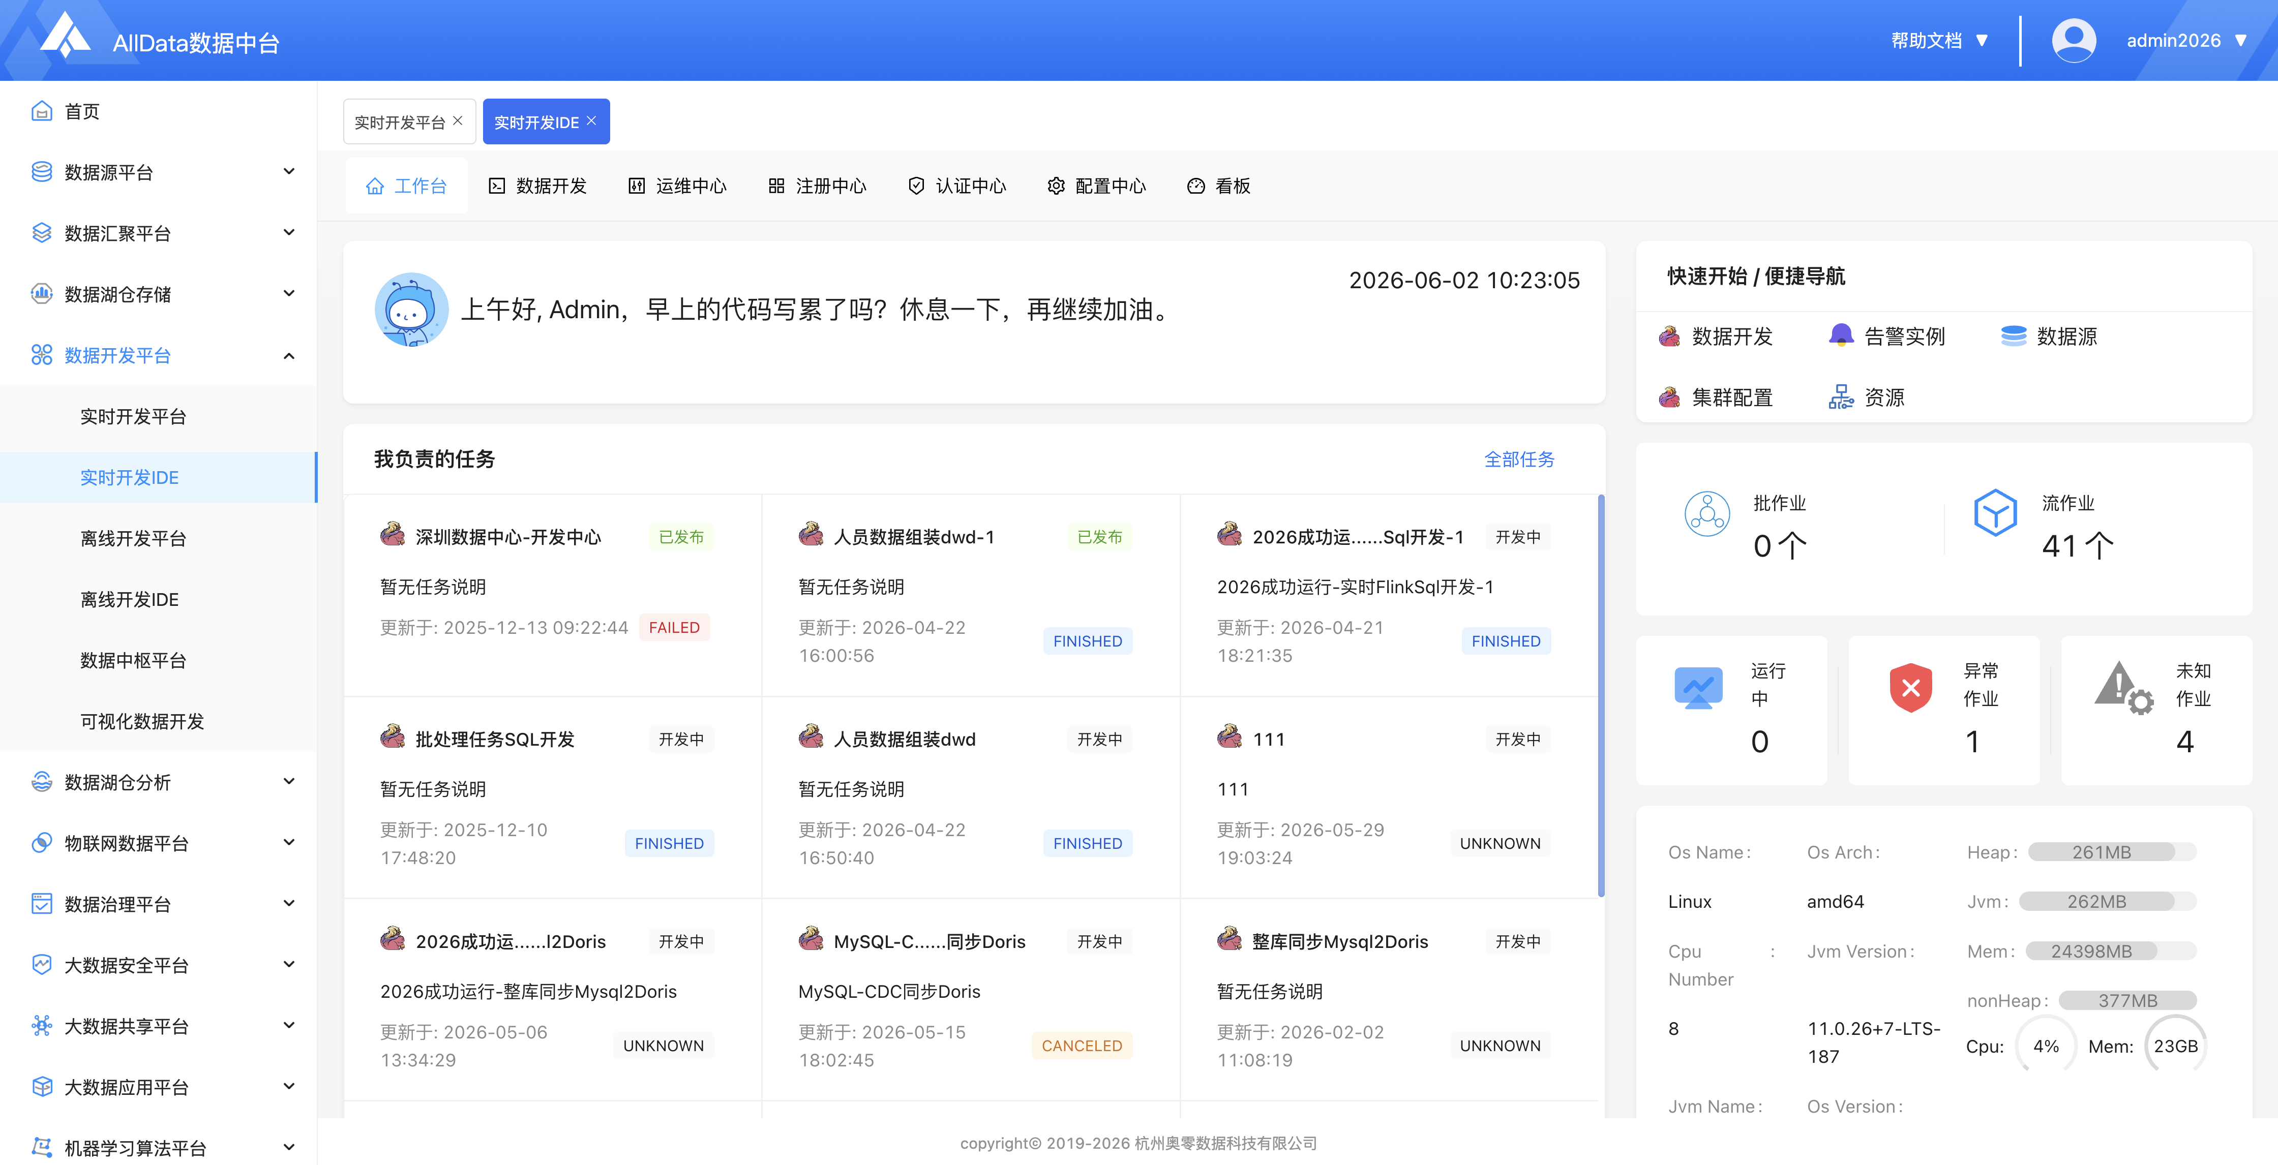This screenshot has height=1165, width=2278.
Task: Switch to the 工作台 tab
Action: tap(407, 186)
